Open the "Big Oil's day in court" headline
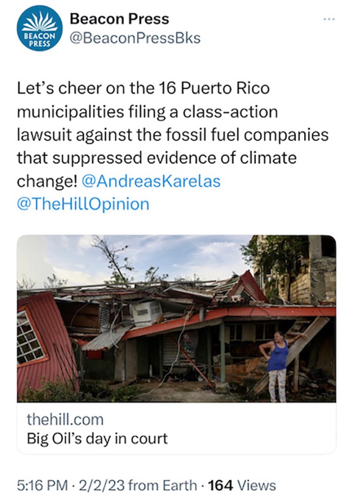The image size is (353, 503). 97,438
